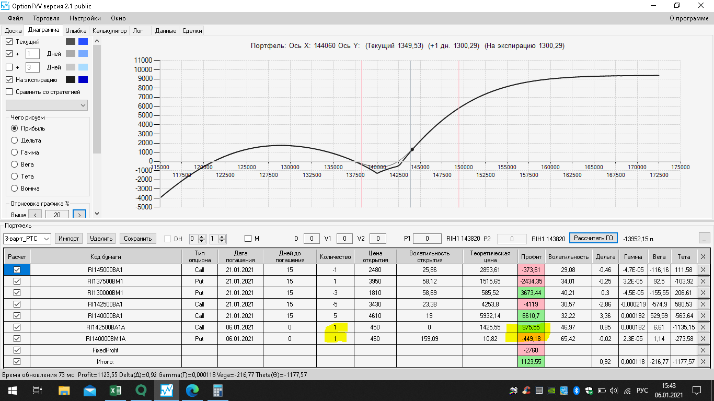Switch to Excel on the taskbar

(116, 390)
